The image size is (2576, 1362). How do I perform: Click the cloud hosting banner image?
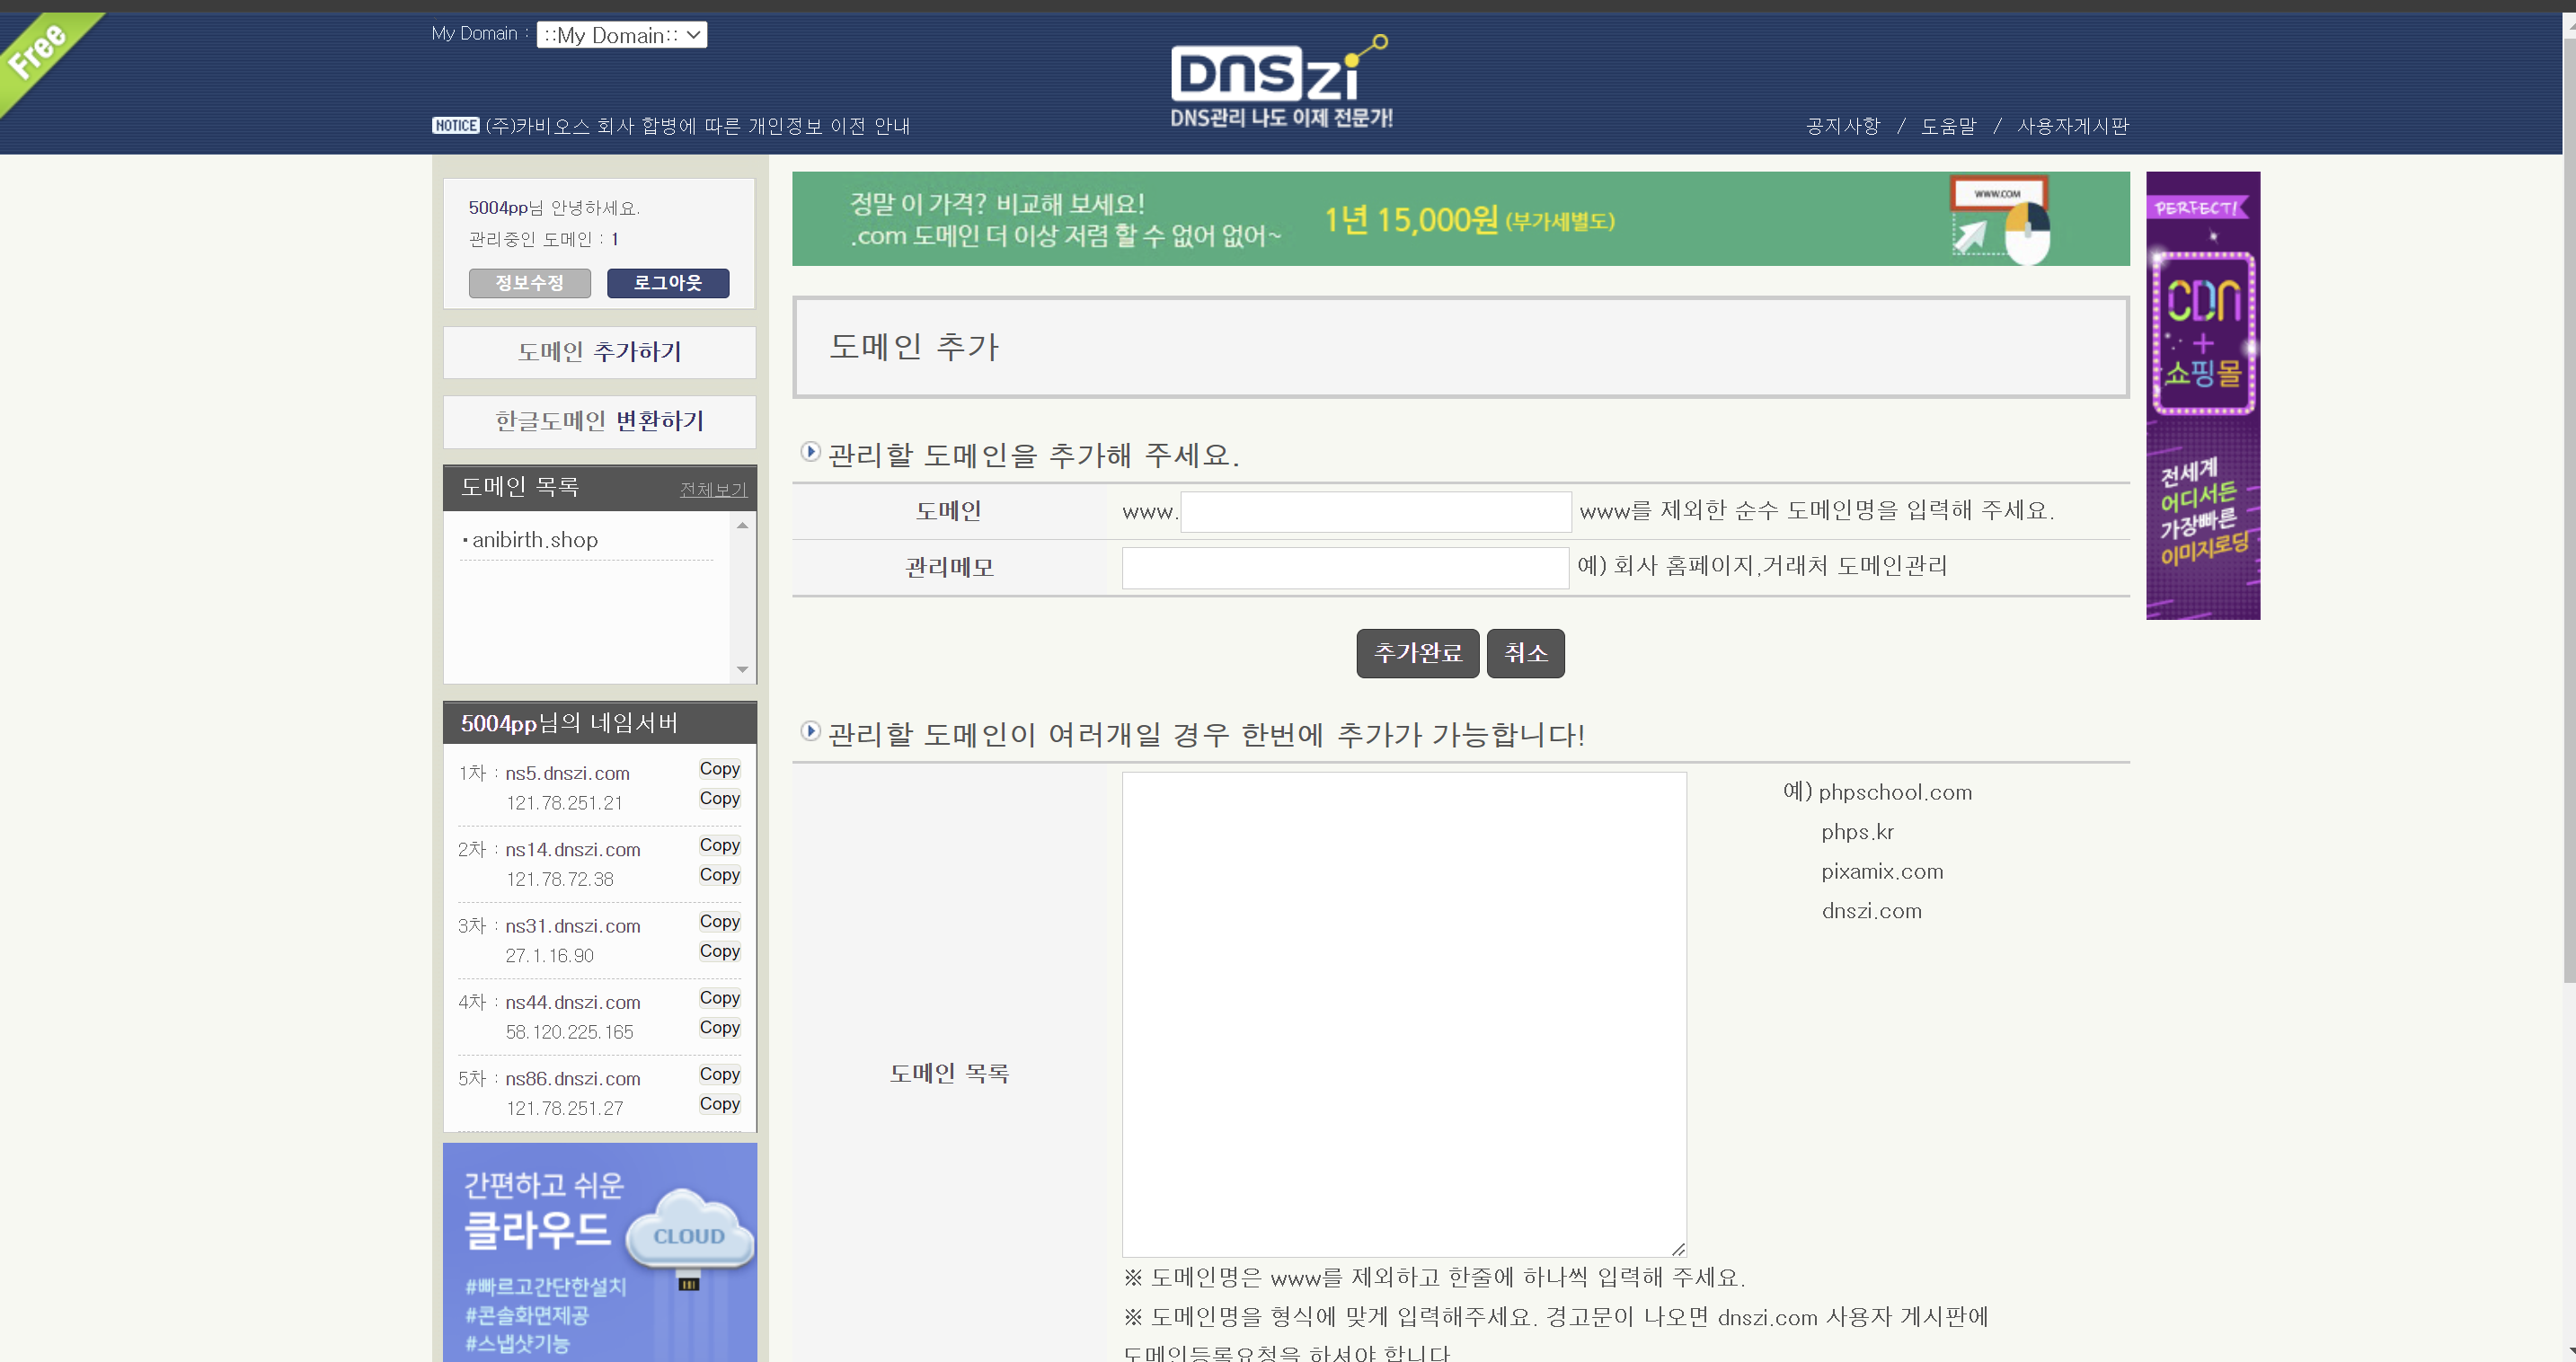point(599,1252)
